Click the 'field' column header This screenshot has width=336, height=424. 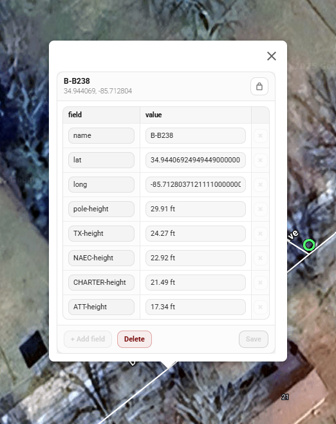click(75, 115)
